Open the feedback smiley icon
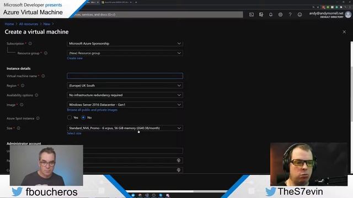 [299, 15]
